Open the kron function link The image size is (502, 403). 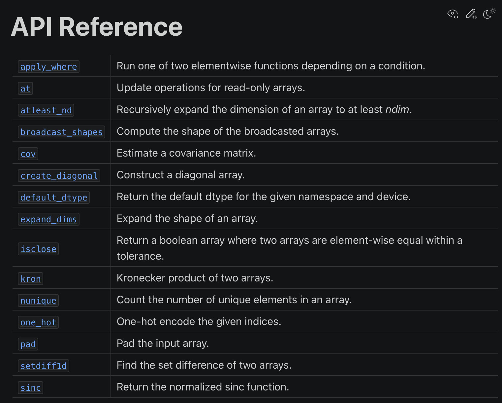[30, 279]
